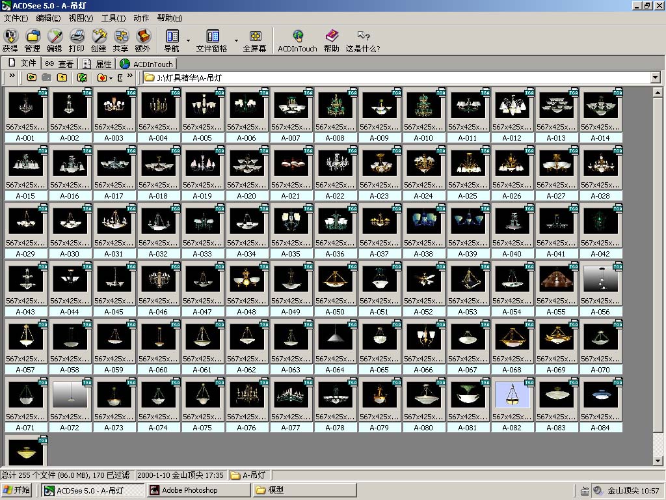This screenshot has width=666, height=500.
Task: Click the 开始 Start button
Action: click(x=16, y=490)
